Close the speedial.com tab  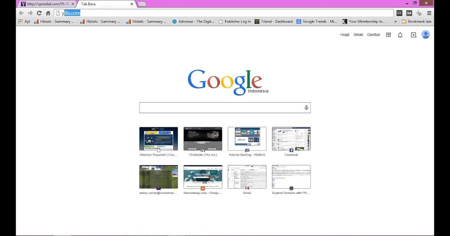[73, 4]
